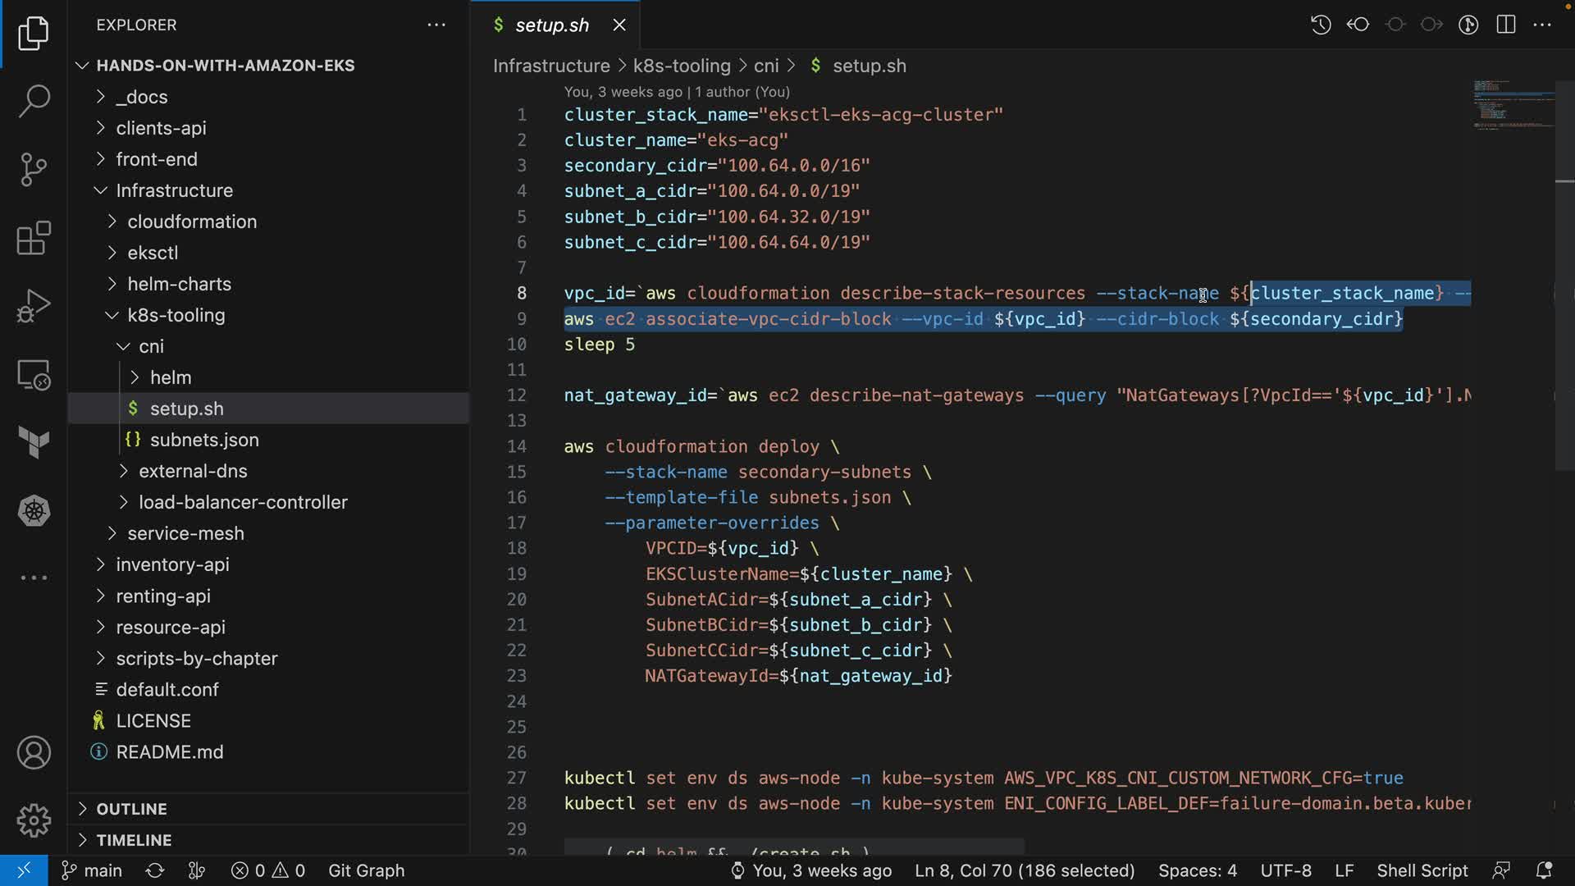Open subnets.json in the explorer

[x=204, y=440]
